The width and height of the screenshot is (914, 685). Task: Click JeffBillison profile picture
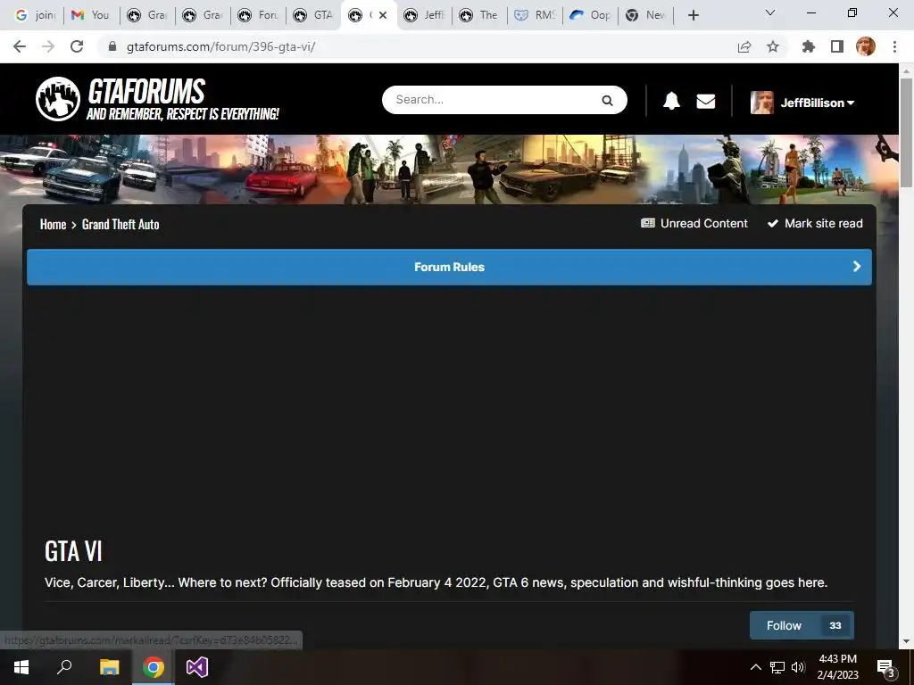tap(762, 103)
